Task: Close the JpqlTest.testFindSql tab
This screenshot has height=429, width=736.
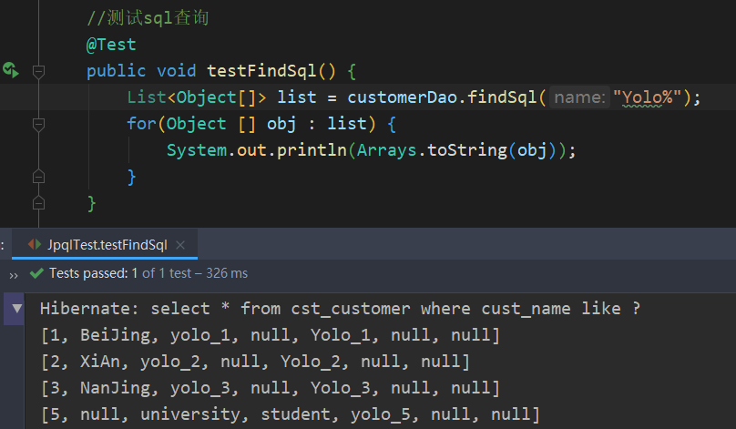Action: tap(180, 244)
